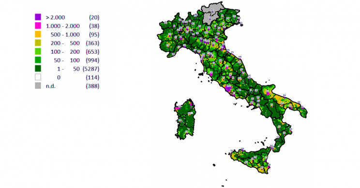Click the RN province label on map

(x=228, y=50)
